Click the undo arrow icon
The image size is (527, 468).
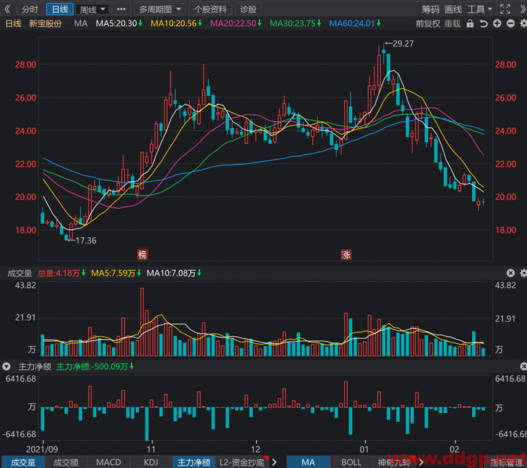click(x=483, y=24)
